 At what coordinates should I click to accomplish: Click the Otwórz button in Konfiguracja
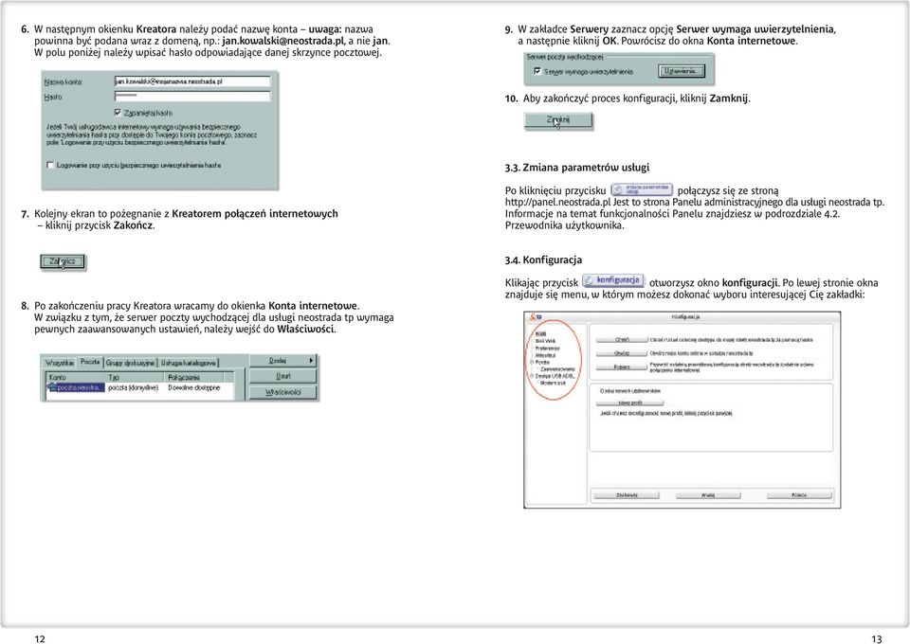622,353
